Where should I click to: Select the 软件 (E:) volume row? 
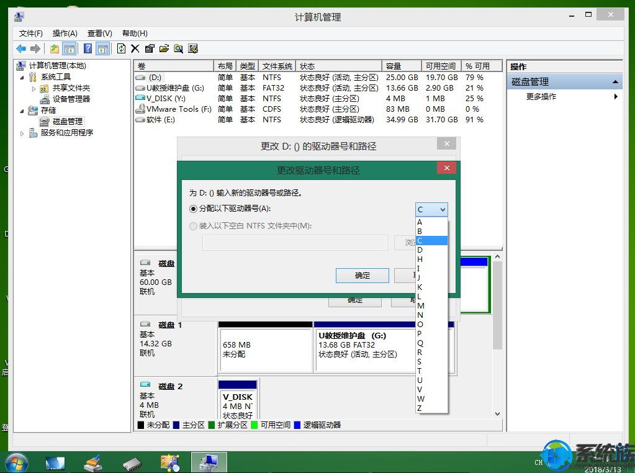(x=318, y=119)
